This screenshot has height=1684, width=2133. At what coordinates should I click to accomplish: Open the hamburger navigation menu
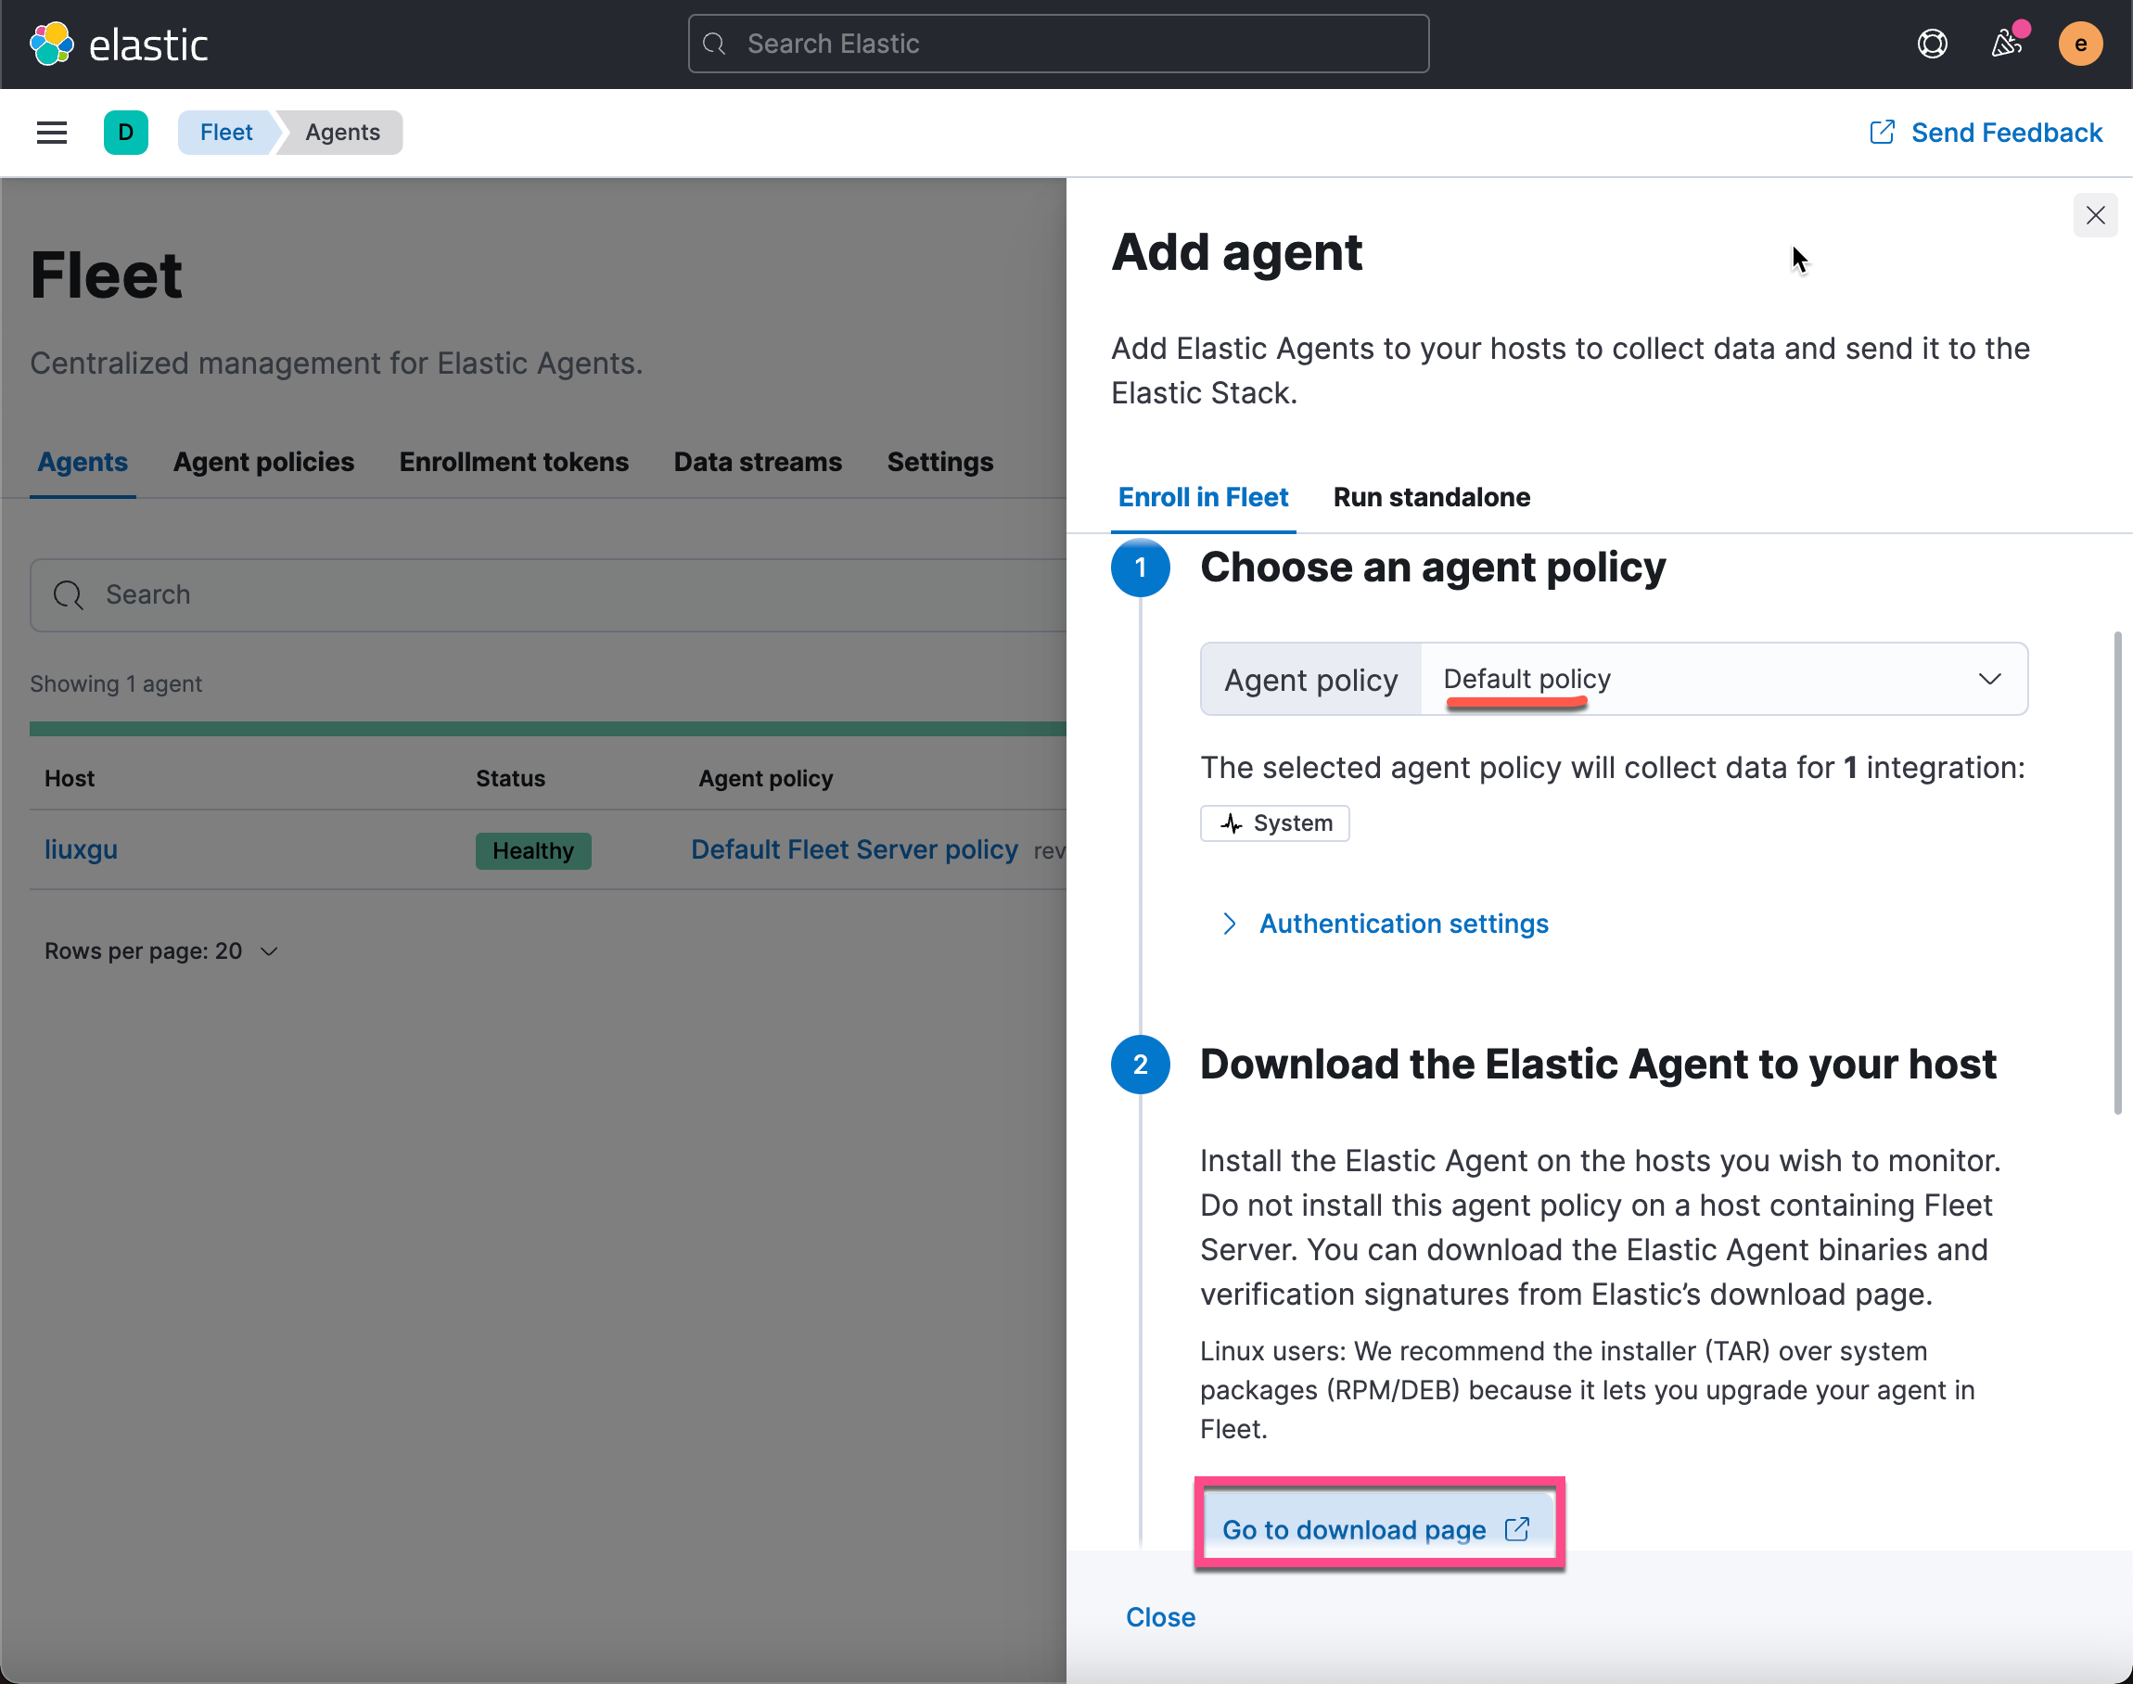coord(51,132)
